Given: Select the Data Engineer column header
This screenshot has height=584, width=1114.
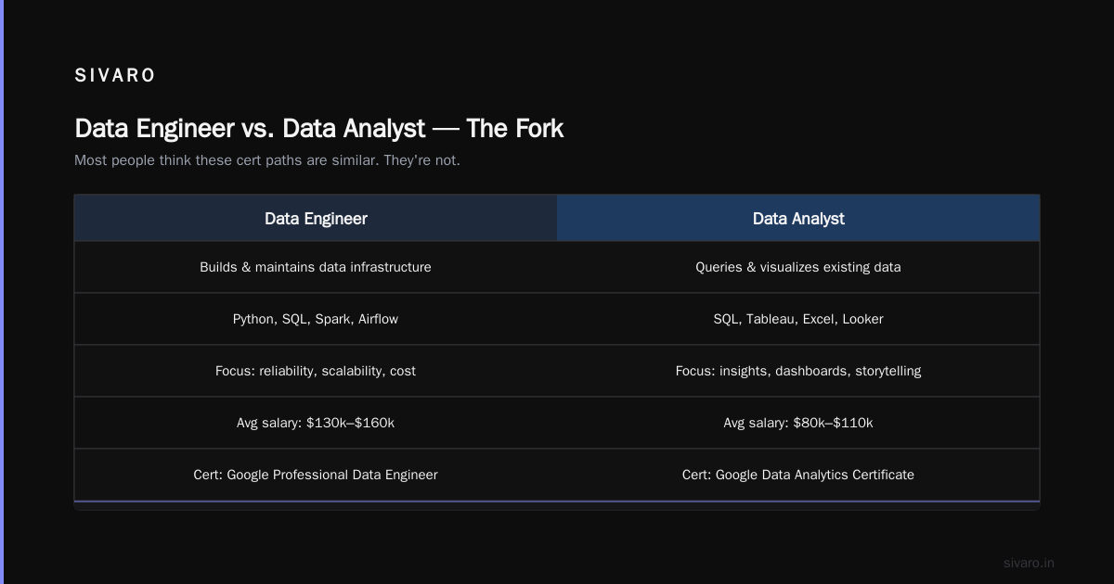Looking at the screenshot, I should pyautogui.click(x=316, y=219).
